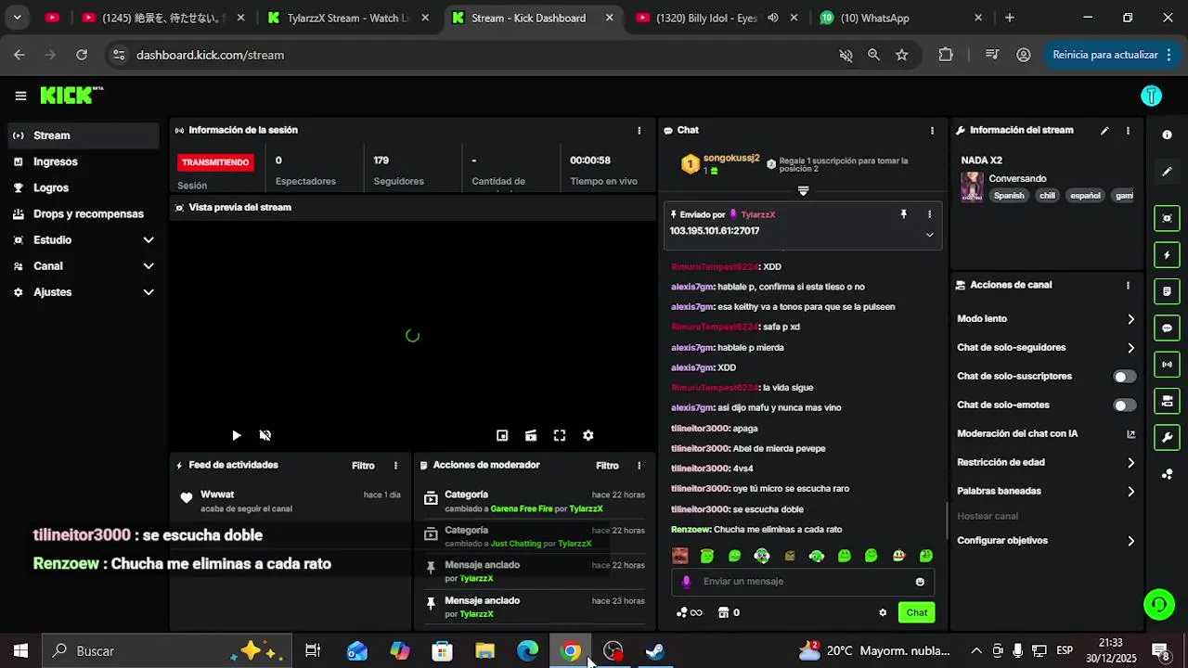Click the purple chat identity icon in the message box

coord(687,582)
